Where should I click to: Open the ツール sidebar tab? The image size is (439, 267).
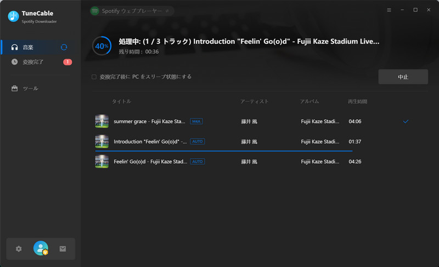39,88
